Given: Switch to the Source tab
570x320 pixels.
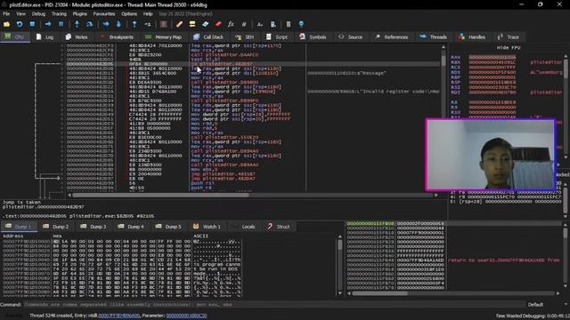Looking at the screenshot, I should (x=350, y=37).
